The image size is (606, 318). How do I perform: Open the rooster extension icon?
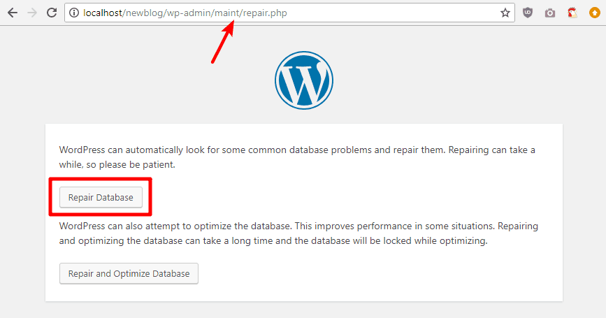tap(572, 13)
